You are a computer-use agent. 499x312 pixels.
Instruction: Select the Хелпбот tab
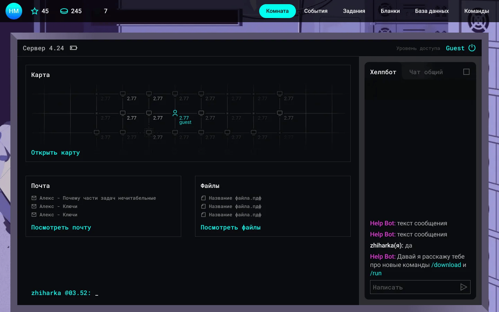(383, 72)
